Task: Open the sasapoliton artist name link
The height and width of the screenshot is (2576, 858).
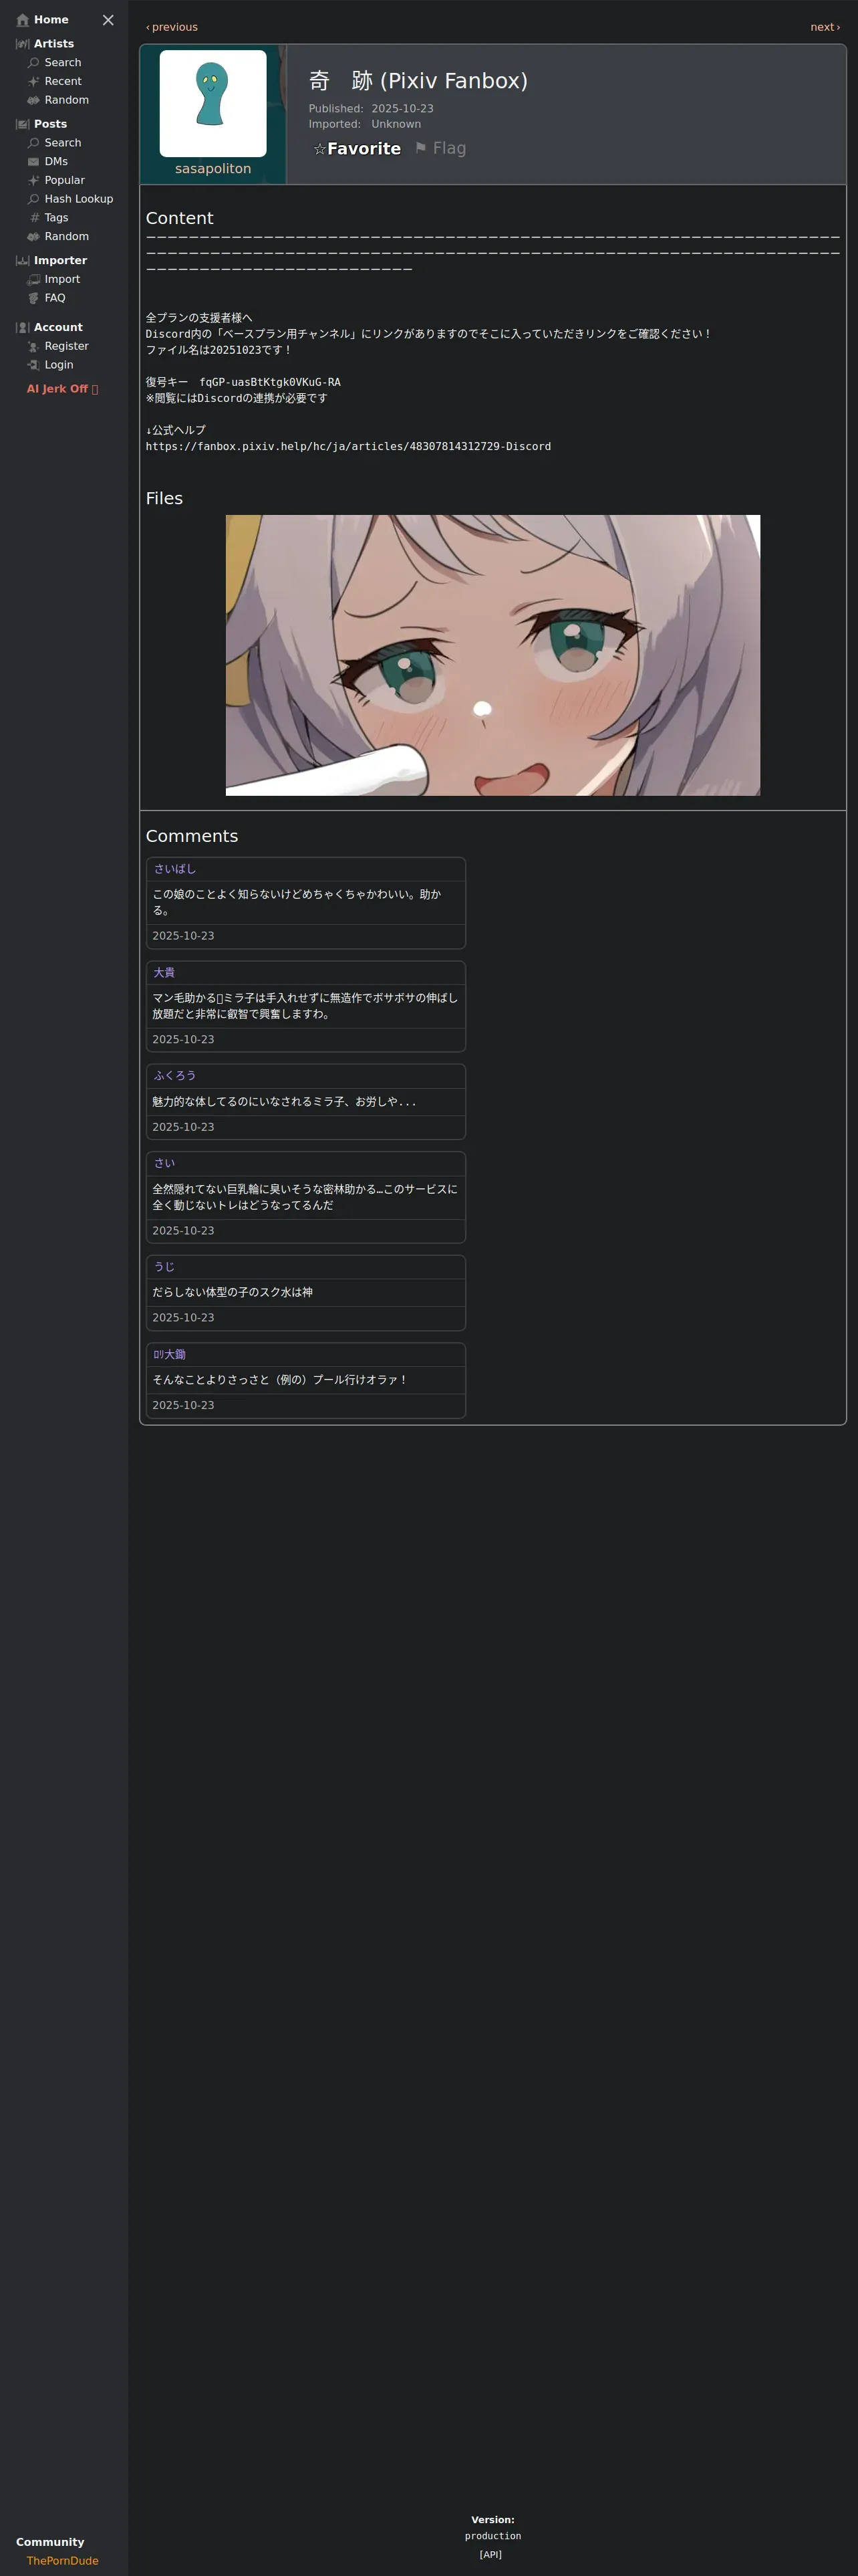Action: (212, 169)
